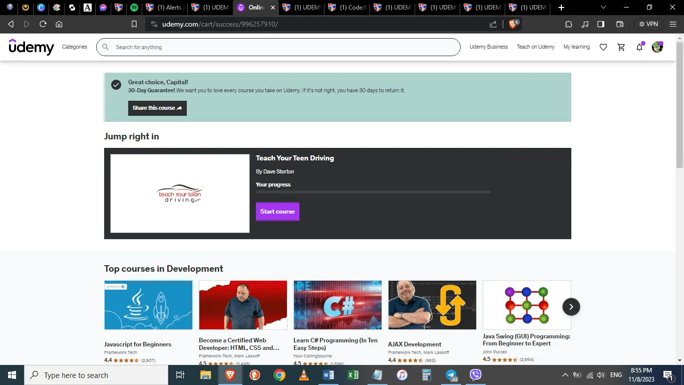Open the Teach on Udemy link

(x=536, y=47)
